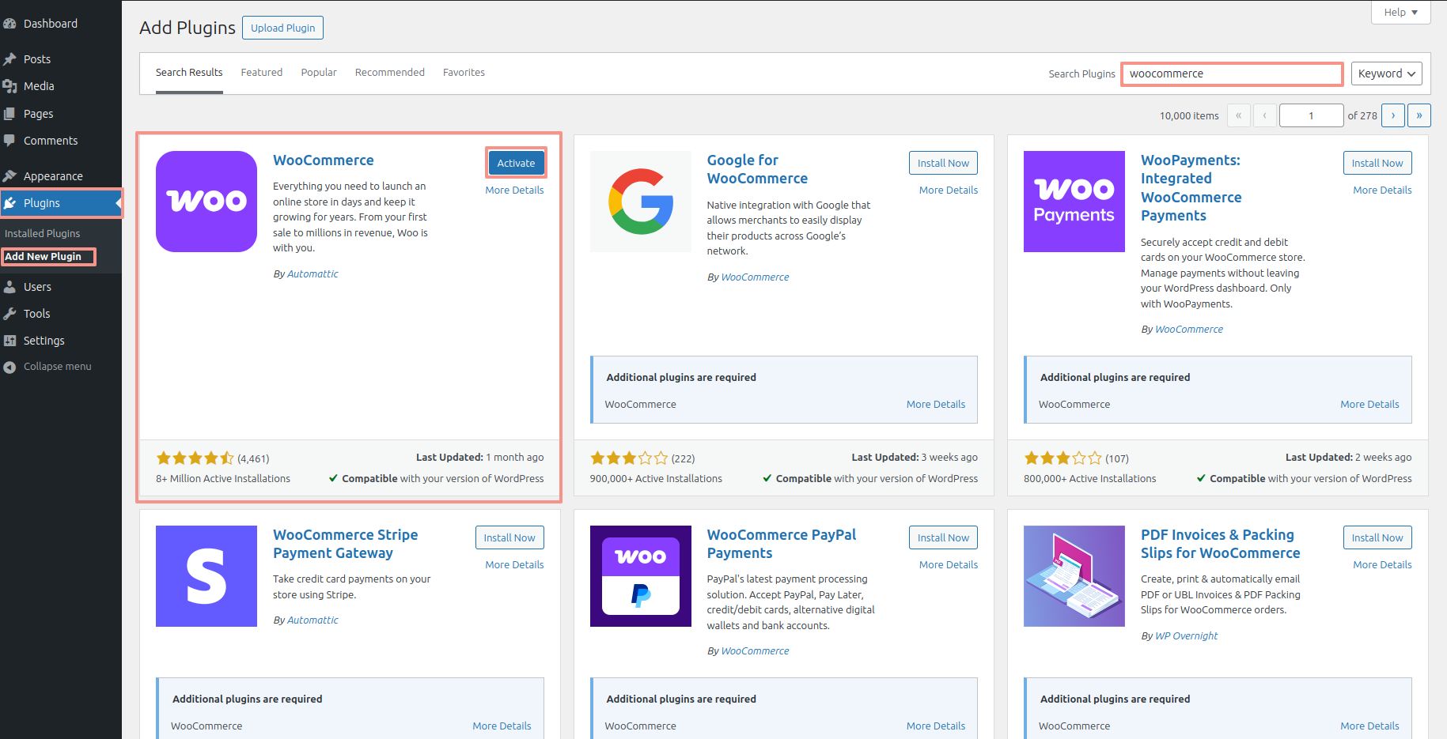The image size is (1447, 739).
Task: Switch to the Favorites tab
Action: point(464,73)
